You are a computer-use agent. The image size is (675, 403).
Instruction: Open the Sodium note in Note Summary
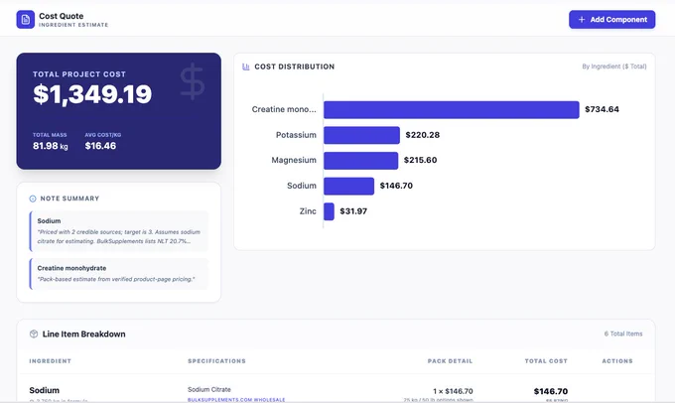pyautogui.click(x=119, y=231)
